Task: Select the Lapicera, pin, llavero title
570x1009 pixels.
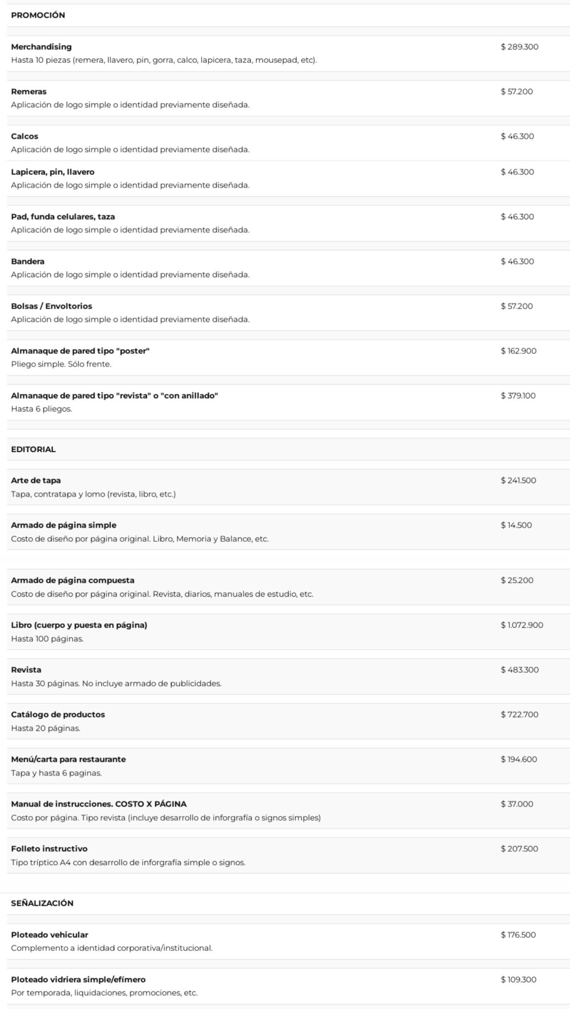Action: click(x=53, y=172)
